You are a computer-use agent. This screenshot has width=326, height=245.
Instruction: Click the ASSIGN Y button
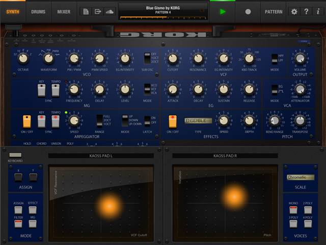[33, 177]
